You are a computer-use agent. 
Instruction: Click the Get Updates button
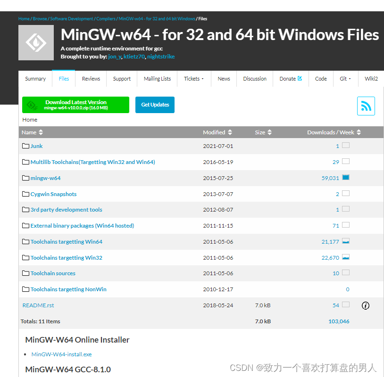(x=155, y=105)
